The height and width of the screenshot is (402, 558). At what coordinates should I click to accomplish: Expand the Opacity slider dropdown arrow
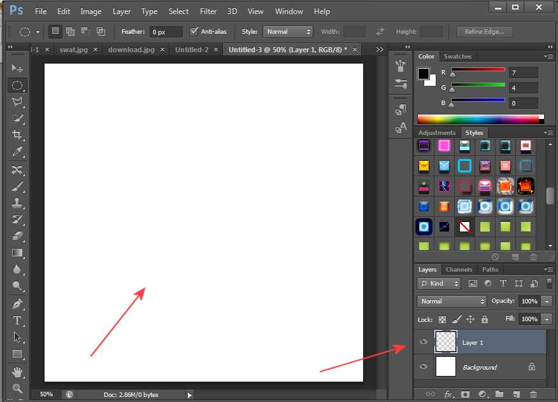click(547, 301)
